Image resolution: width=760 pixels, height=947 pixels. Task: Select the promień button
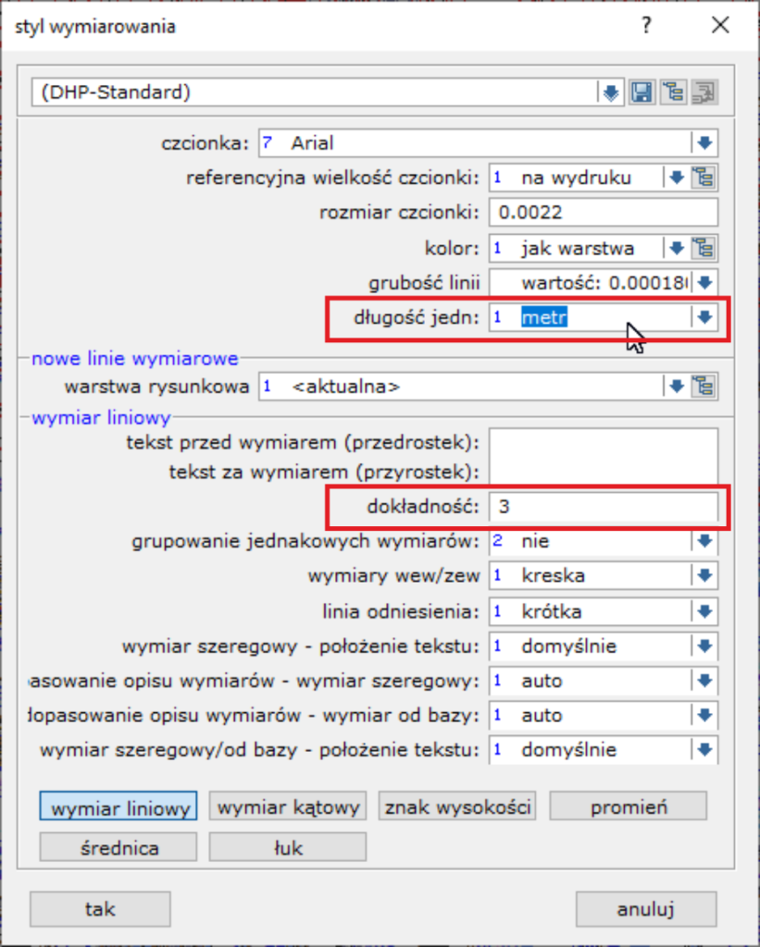click(628, 806)
